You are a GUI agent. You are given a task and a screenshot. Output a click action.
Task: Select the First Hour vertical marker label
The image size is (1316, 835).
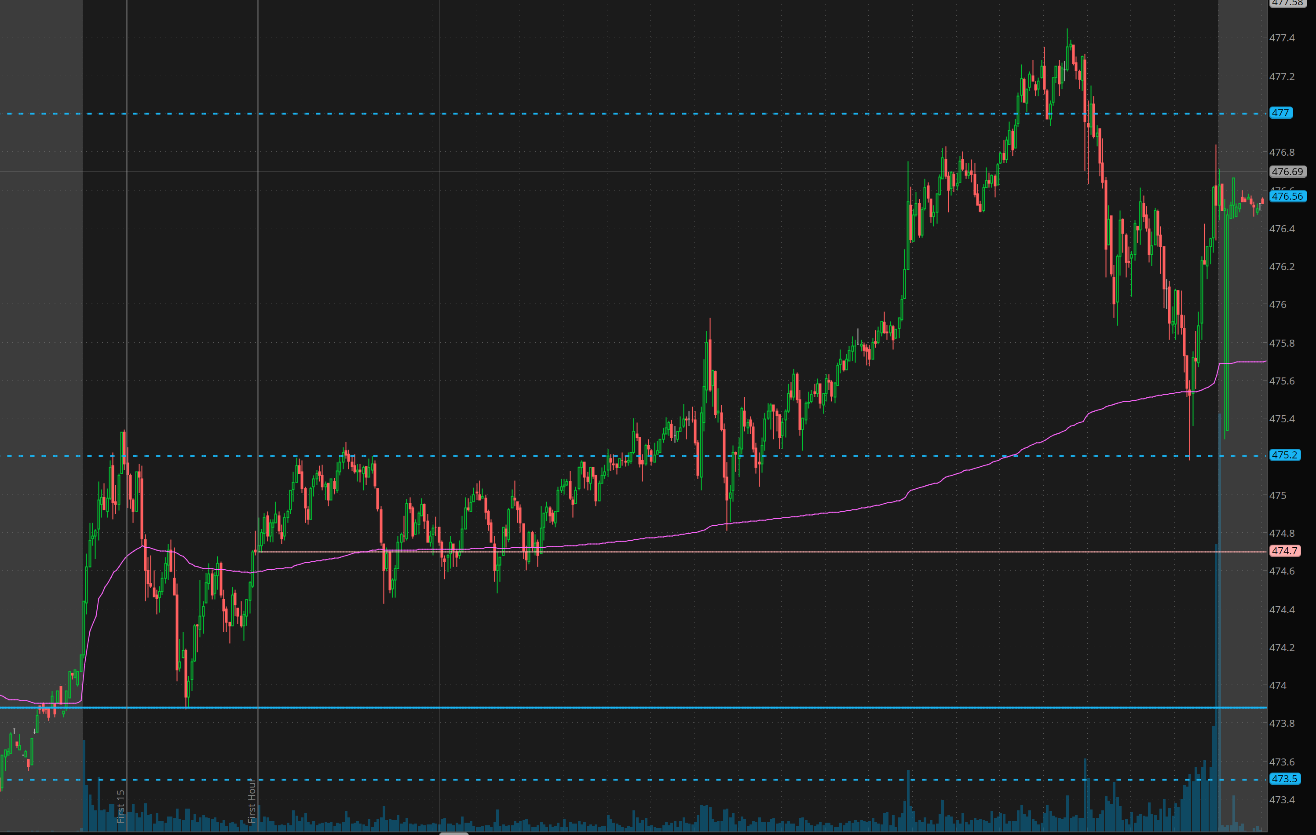point(252,801)
